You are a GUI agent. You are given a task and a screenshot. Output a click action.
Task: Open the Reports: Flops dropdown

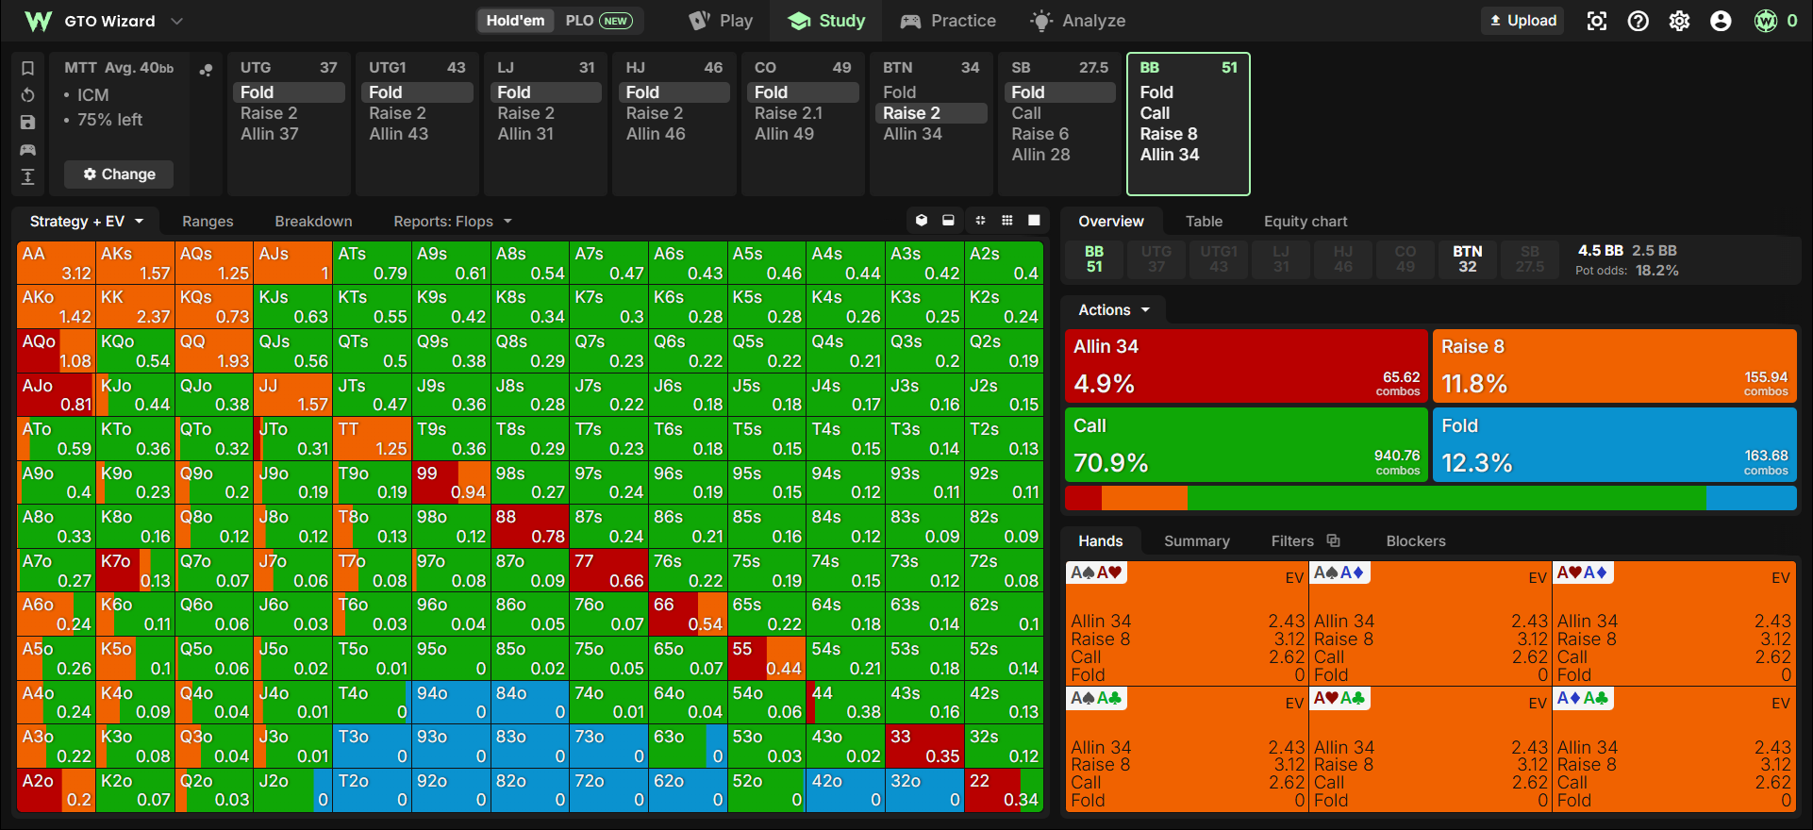(x=453, y=222)
